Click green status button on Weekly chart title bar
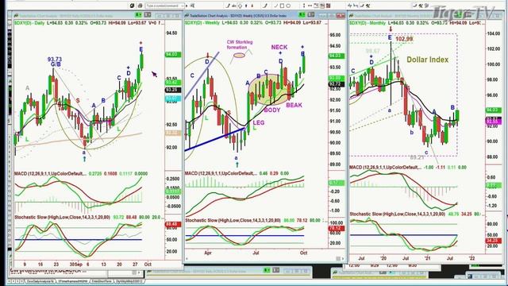This screenshot has height=286, width=508. point(302,14)
